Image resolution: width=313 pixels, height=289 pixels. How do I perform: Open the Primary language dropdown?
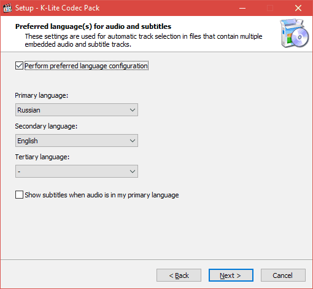tap(77, 110)
